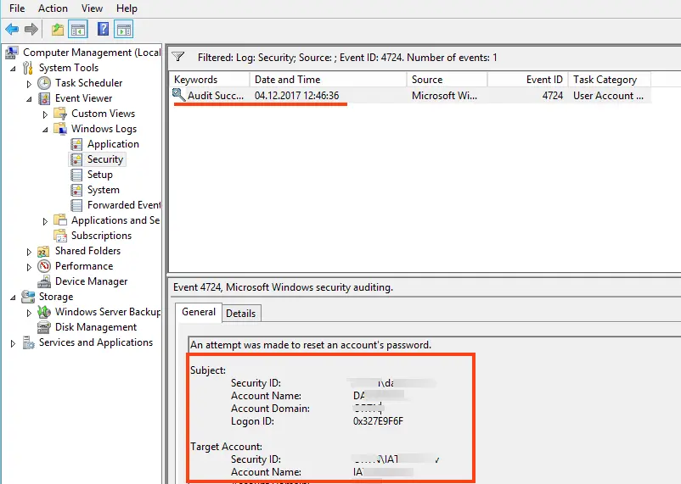
Task: Sort by Event ID column header
Action: click(x=527, y=80)
